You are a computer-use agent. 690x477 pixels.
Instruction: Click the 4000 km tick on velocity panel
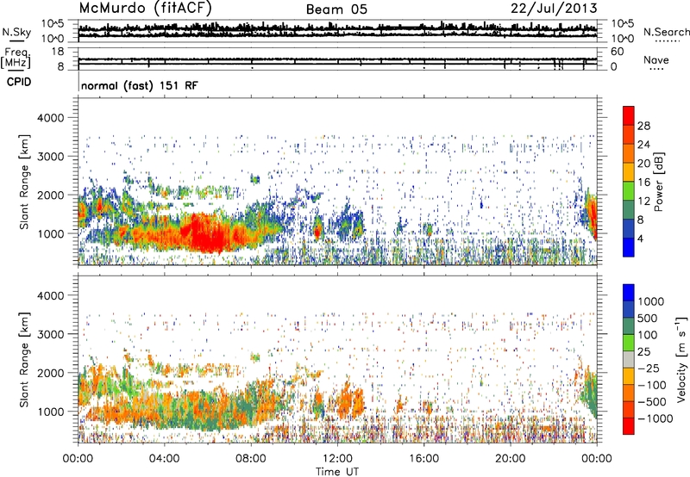[x=51, y=295]
